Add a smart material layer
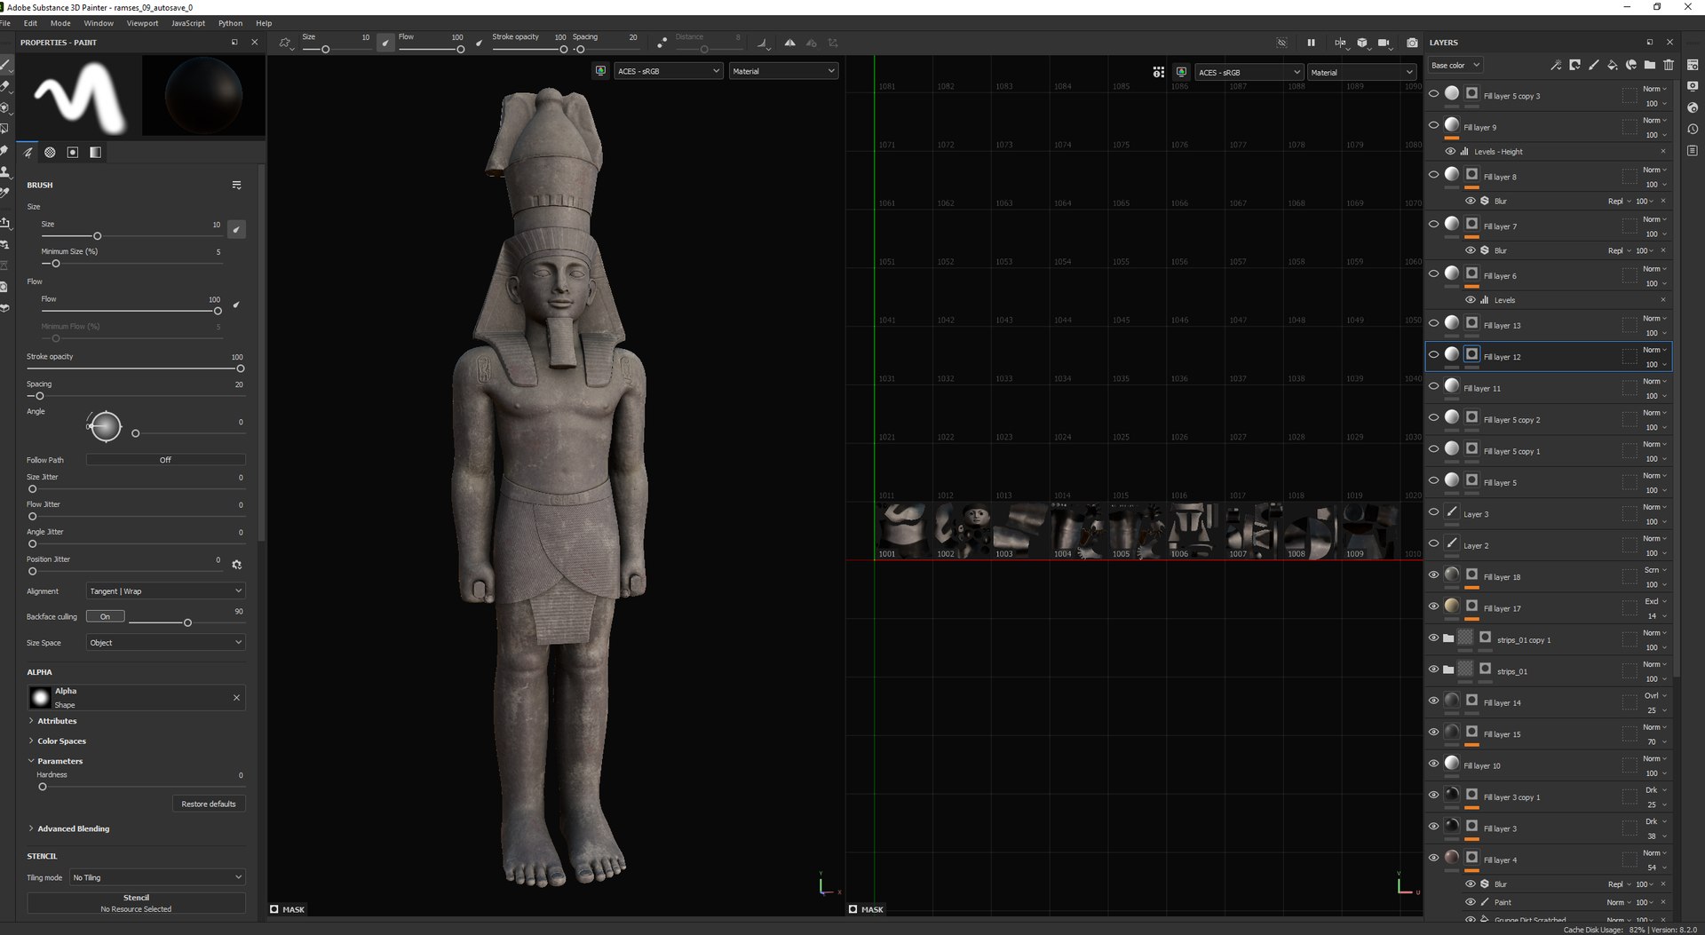This screenshot has width=1705, height=935. click(1631, 65)
